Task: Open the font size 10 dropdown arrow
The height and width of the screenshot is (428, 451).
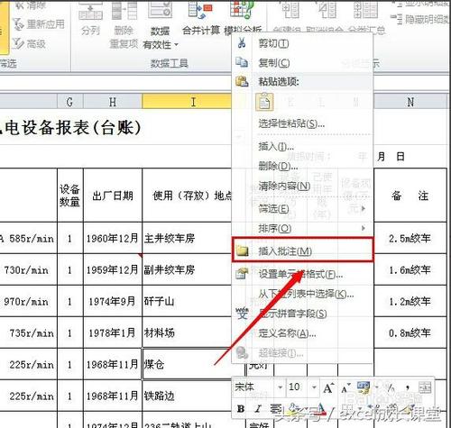Action: (314, 387)
